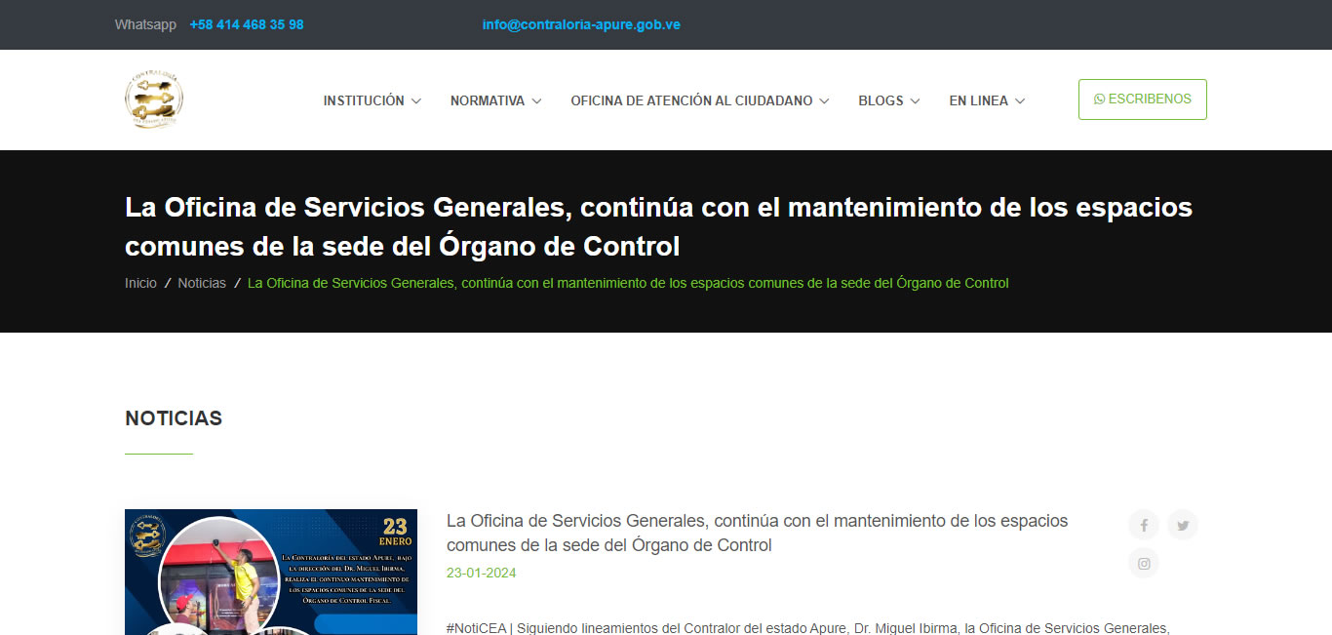Viewport: 1332px width, 635px height.
Task: Open the NORMATIVA menu item
Action: click(x=488, y=100)
